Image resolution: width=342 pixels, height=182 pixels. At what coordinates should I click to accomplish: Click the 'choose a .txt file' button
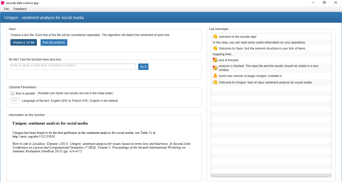pyautogui.click(x=24, y=42)
